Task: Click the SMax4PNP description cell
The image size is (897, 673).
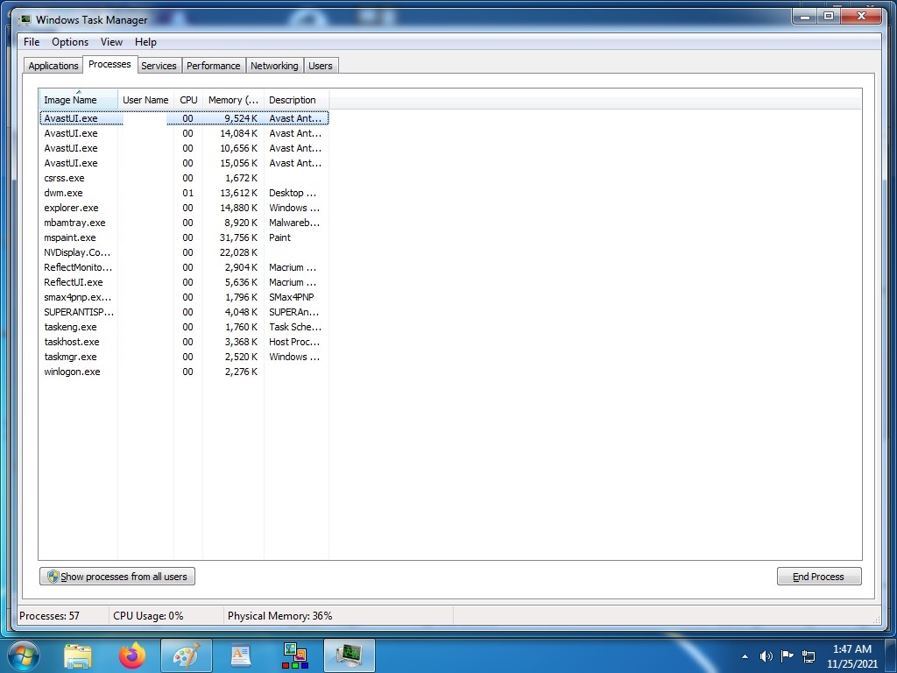Action: click(291, 297)
